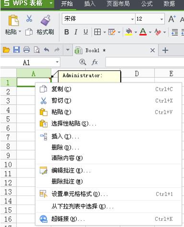Viewport: 184px width, 227px height.
Task: Close the Book1 tab
Action: (x=152, y=50)
